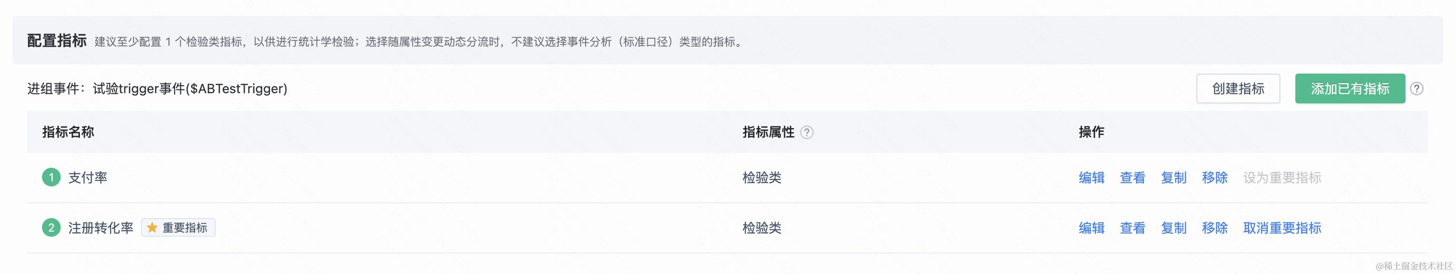This screenshot has width=1456, height=274.
Task: Copy the 支付率 metric
Action: [1173, 177]
